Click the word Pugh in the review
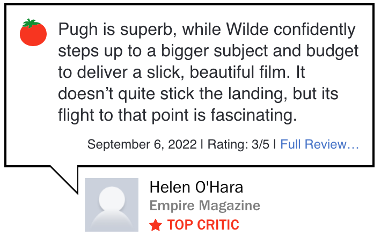 pos(78,30)
